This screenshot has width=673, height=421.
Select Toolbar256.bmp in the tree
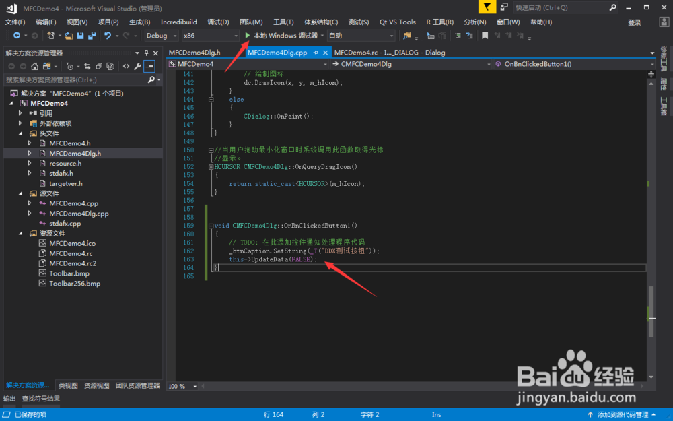pyautogui.click(x=75, y=284)
